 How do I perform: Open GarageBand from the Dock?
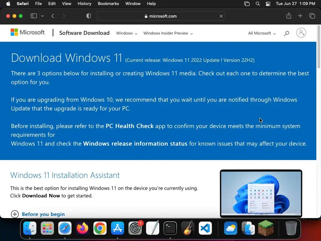coord(188,228)
